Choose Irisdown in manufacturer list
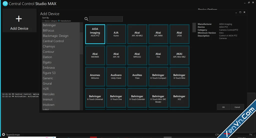 click(61, 105)
